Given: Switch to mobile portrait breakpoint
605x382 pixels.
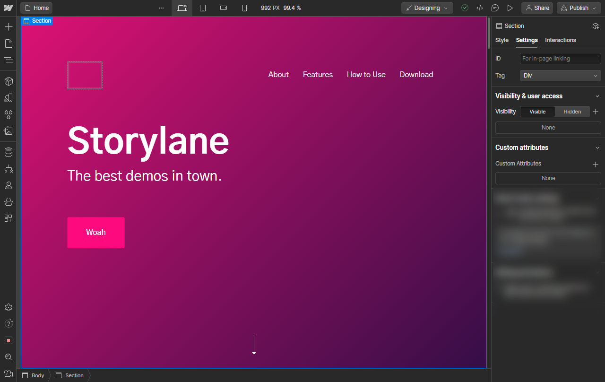Looking at the screenshot, I should click(244, 8).
